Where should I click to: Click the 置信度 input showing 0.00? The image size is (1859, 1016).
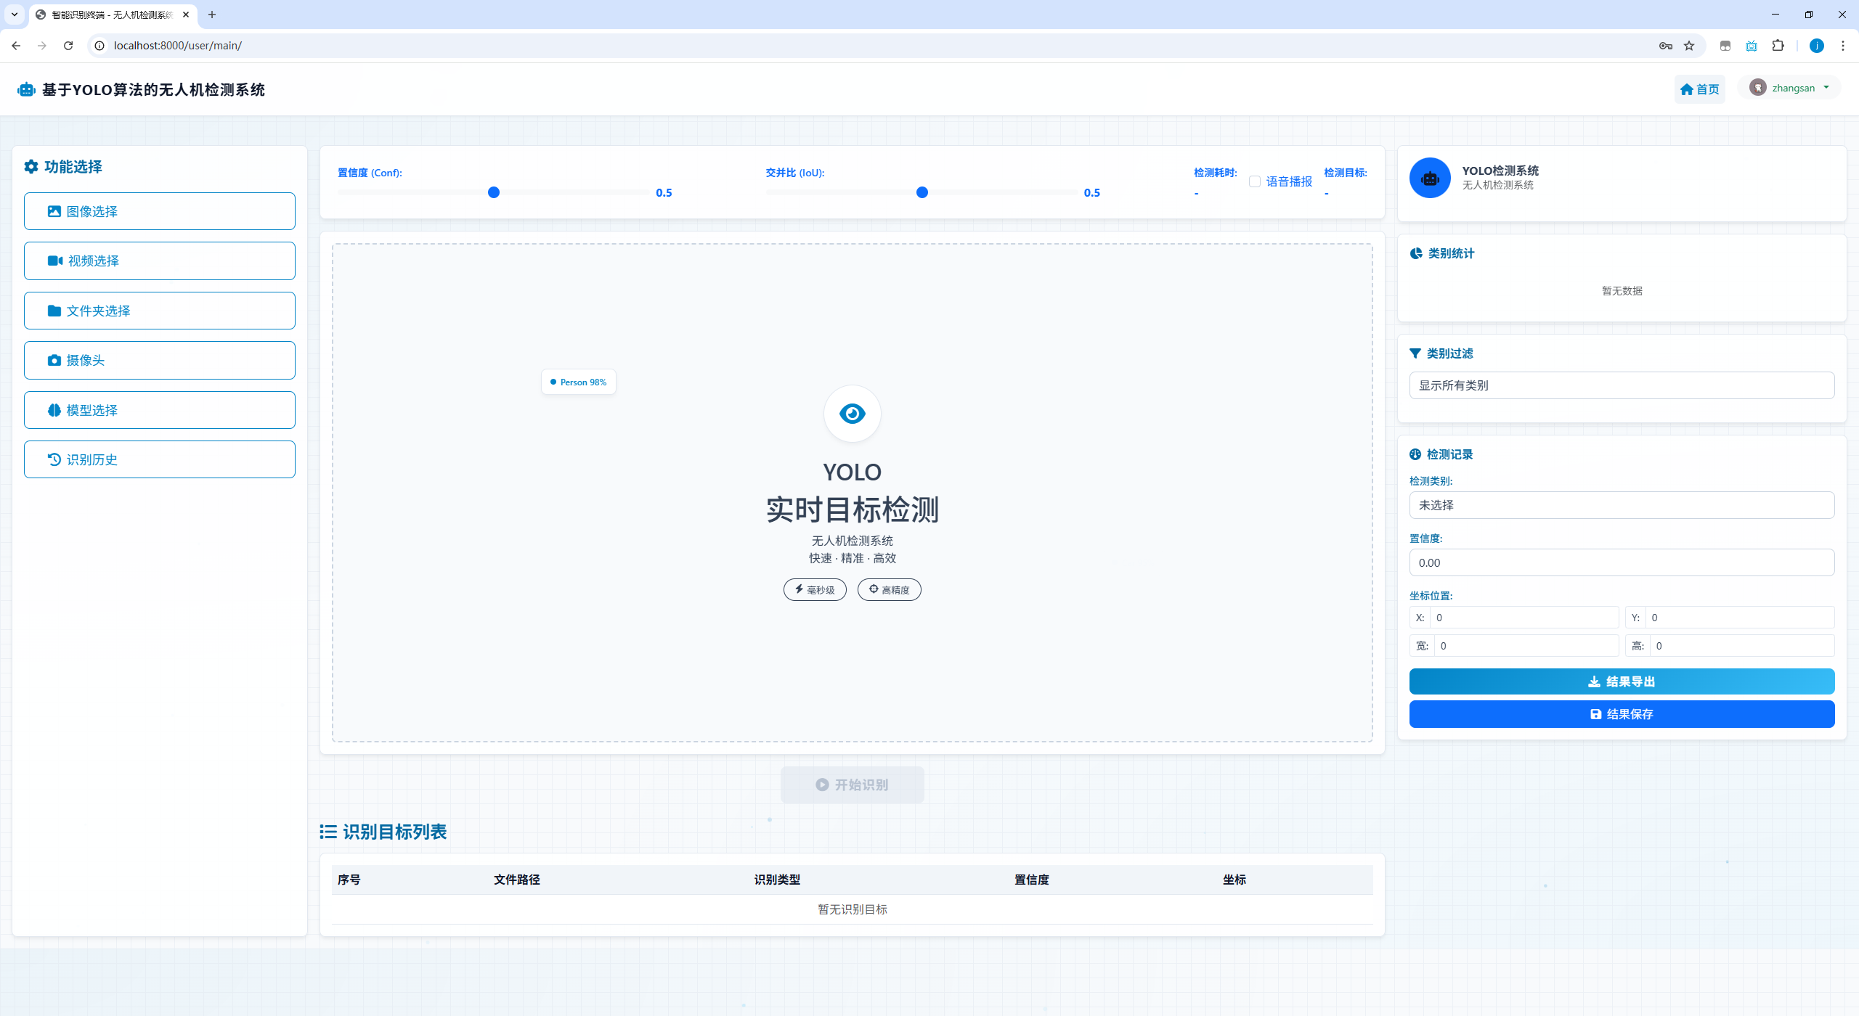[x=1621, y=562]
